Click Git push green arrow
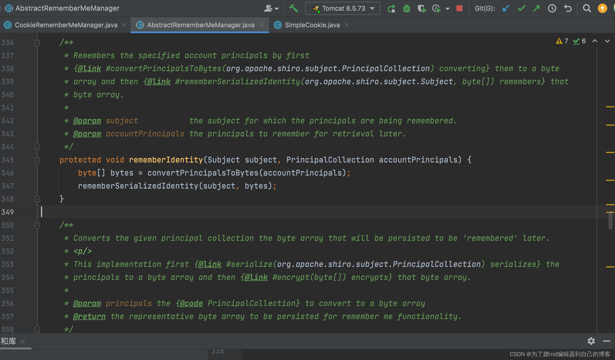615x360 pixels. 536,8
